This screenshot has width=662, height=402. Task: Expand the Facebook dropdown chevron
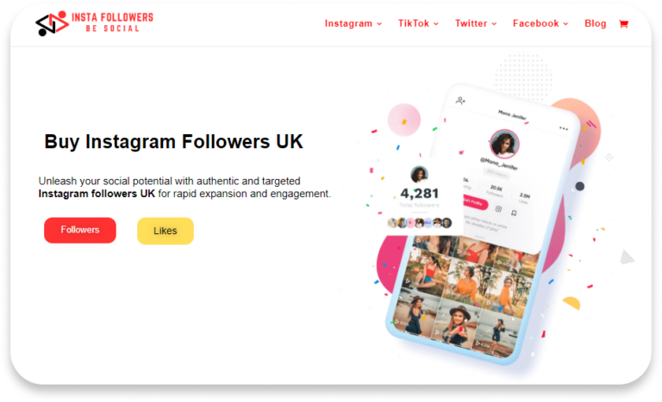(565, 24)
